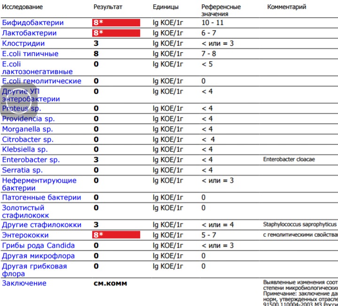Select E.coli типичные result value 8

(x=96, y=54)
